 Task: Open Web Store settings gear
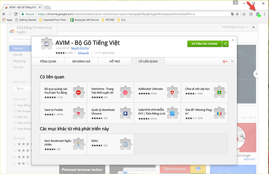click(253, 27)
